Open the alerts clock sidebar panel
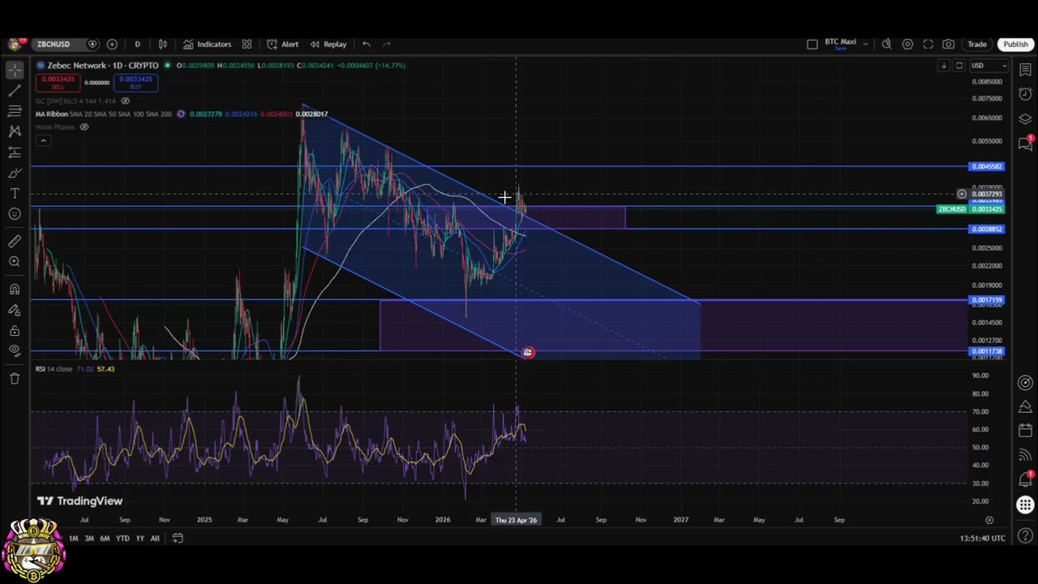 (1025, 94)
